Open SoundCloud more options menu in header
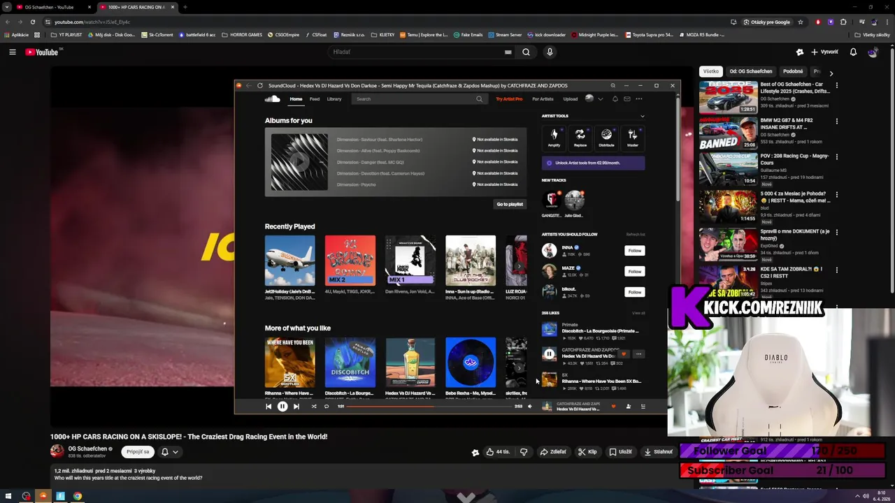The image size is (895, 503). coord(639,99)
